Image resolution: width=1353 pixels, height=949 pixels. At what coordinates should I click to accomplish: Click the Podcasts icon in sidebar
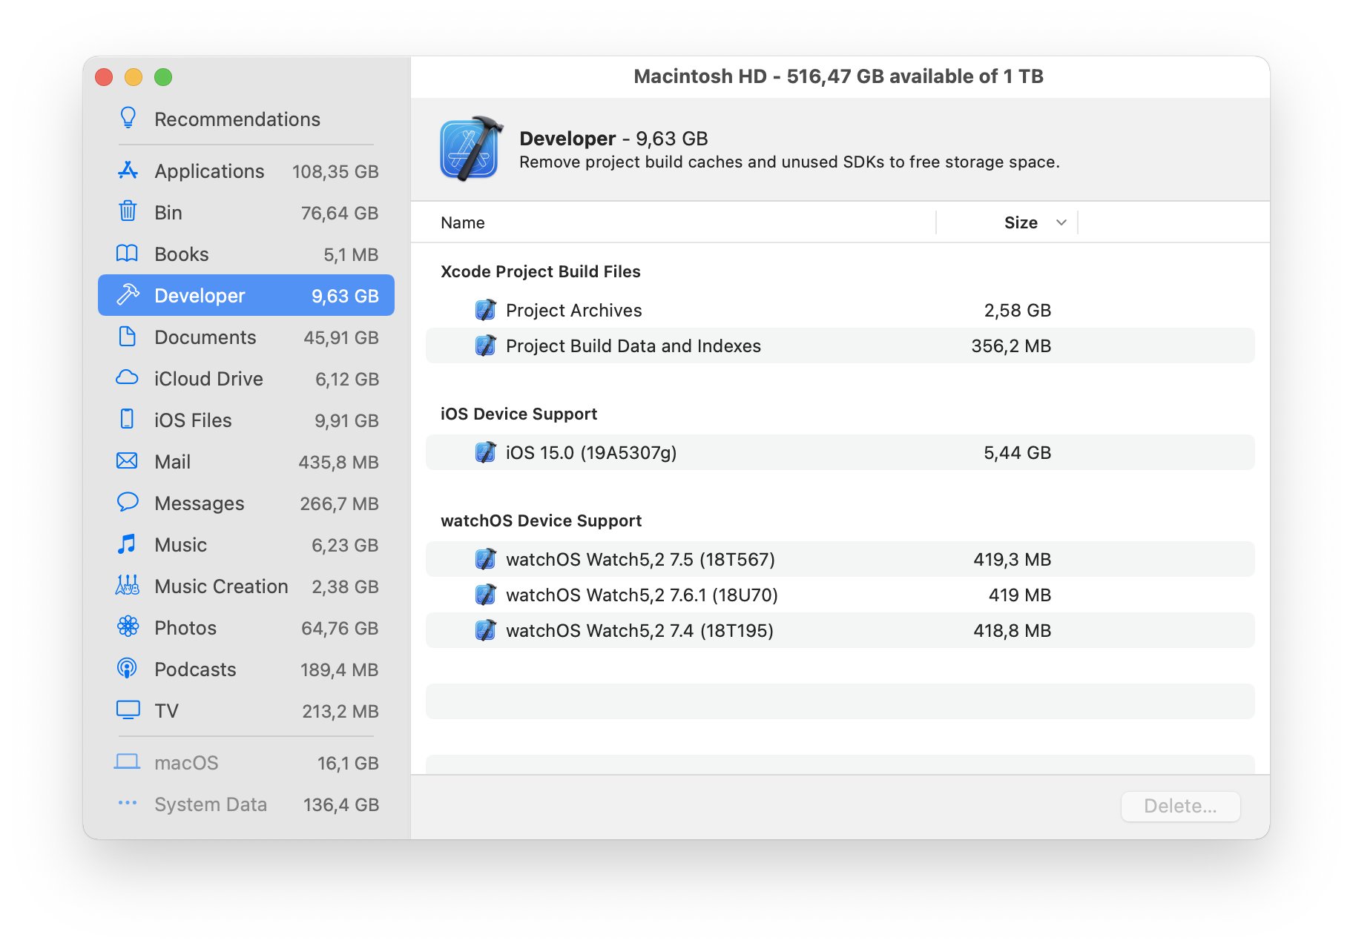(128, 669)
